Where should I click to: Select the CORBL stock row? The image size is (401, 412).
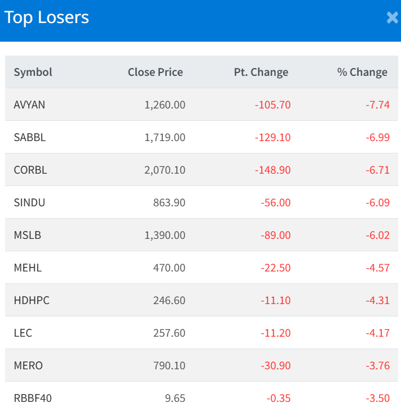(30, 170)
